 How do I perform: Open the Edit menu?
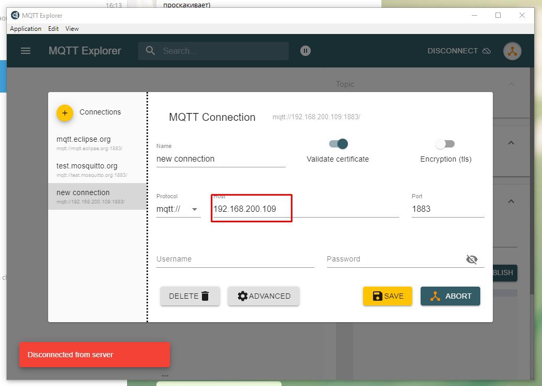tap(53, 29)
